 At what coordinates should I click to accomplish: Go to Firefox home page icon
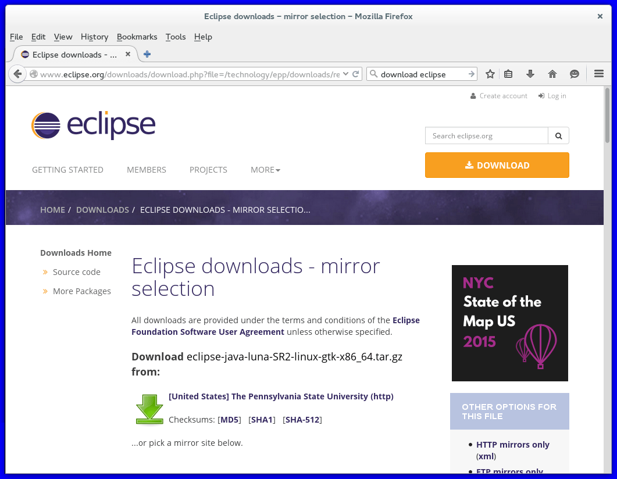(x=552, y=74)
